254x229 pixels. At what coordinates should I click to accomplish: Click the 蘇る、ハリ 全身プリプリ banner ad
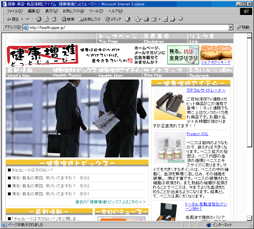(183, 55)
